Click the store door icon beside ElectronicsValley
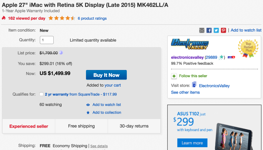263x150 pixels. coord(194,85)
